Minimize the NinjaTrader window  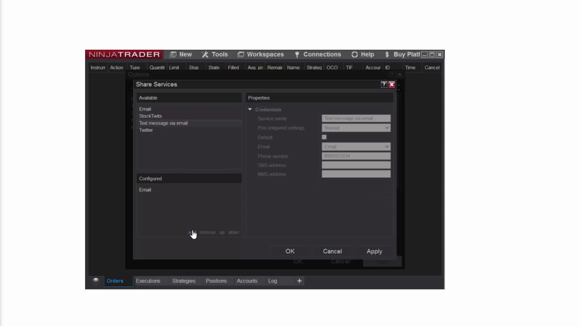point(425,54)
